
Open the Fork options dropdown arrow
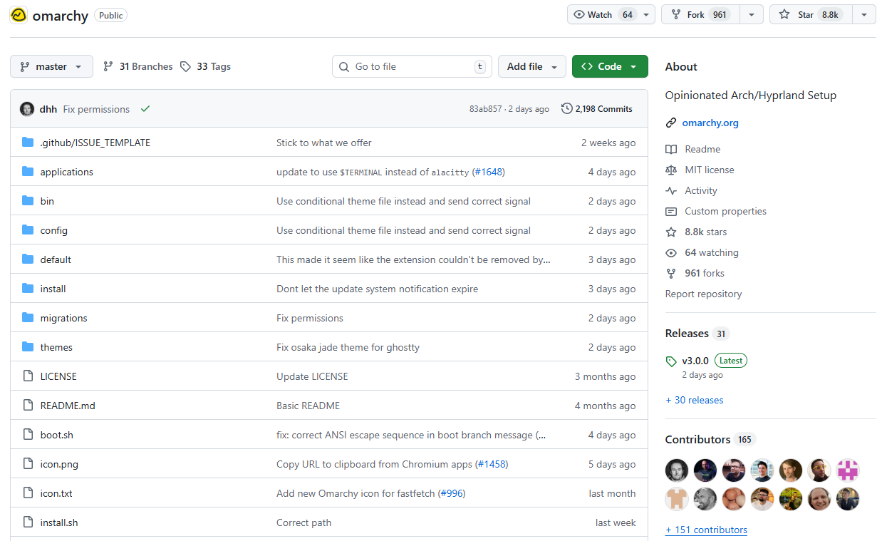(x=751, y=14)
